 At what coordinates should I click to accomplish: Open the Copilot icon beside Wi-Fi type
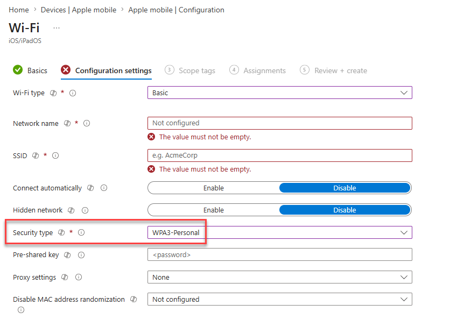pos(53,93)
